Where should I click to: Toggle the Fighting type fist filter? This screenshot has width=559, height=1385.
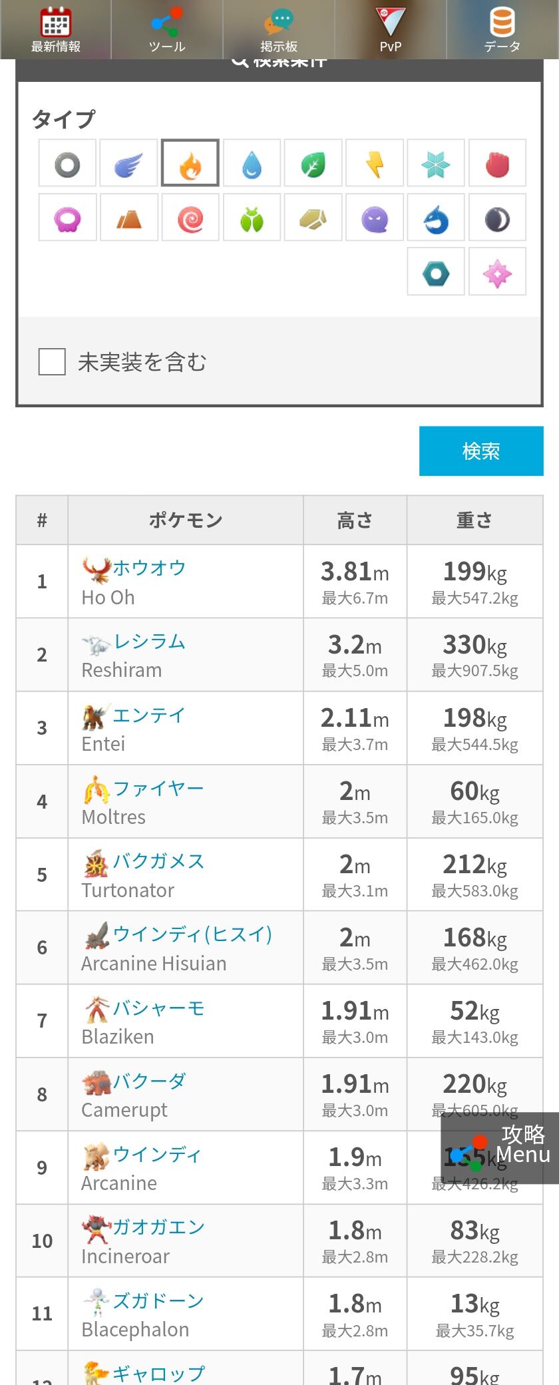497,163
